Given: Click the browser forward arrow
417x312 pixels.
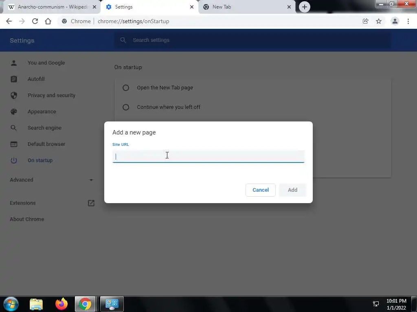Looking at the screenshot, I should coord(22,21).
